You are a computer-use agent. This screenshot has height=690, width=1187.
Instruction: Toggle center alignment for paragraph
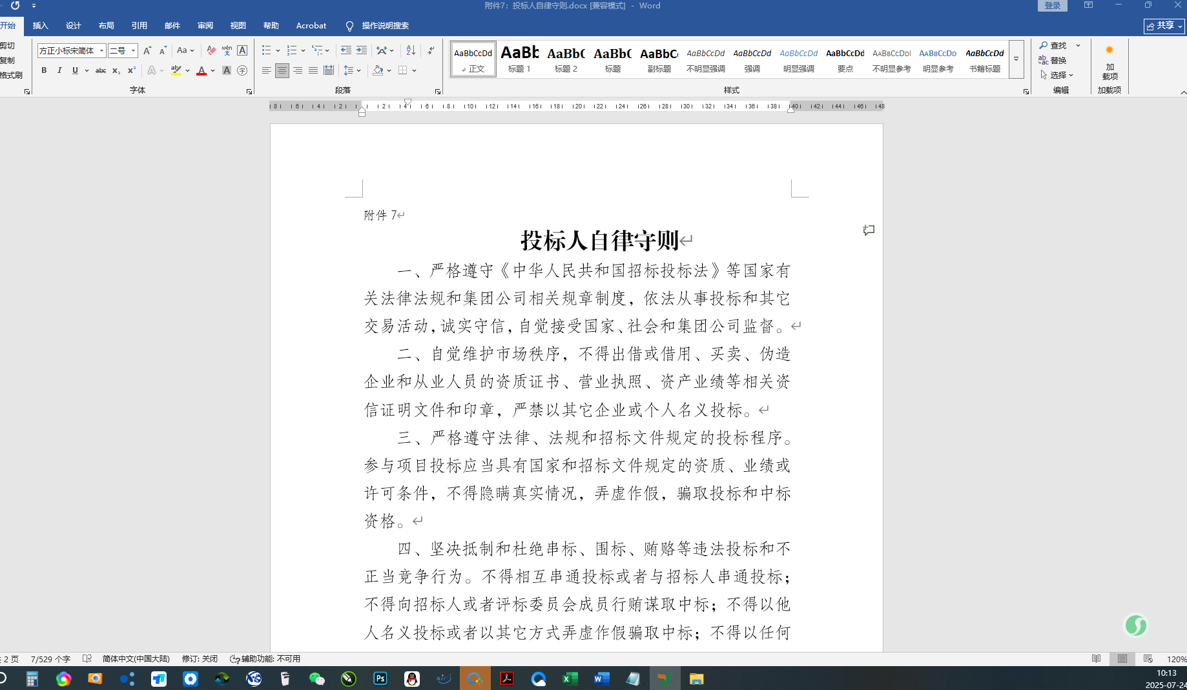[282, 70]
